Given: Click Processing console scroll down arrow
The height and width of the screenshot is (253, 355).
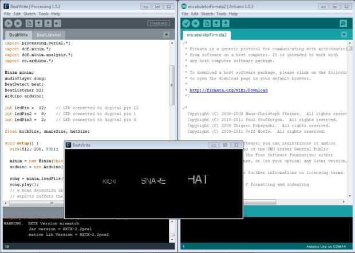Looking at the screenshot, I should point(172,239).
